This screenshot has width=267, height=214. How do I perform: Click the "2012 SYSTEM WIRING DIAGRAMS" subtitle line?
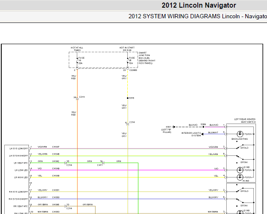(197, 17)
